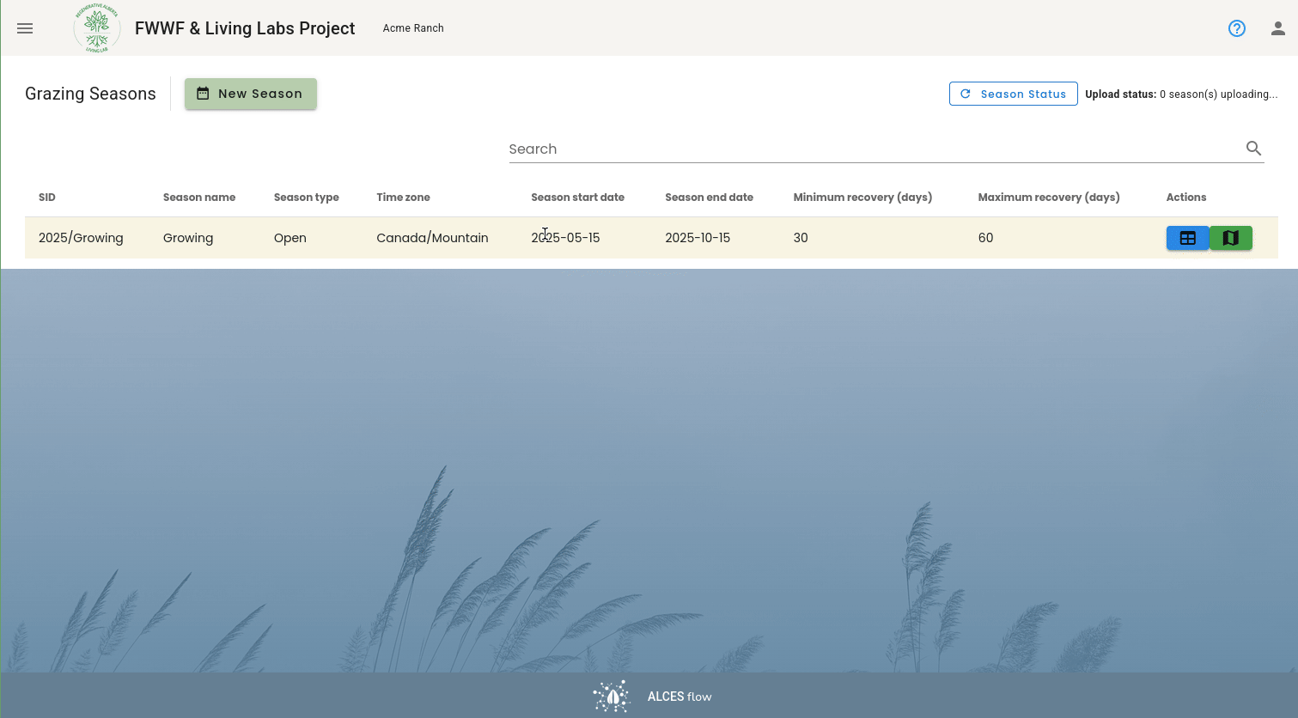Sort by Season start date header

click(x=577, y=197)
